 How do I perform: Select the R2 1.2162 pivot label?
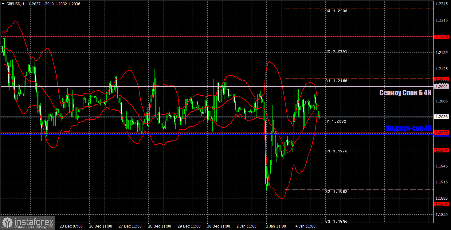[x=336, y=51]
